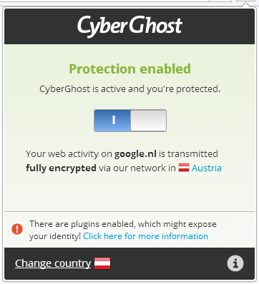259x284 pixels.
Task: Open the info icon in footer
Action: coord(235,263)
